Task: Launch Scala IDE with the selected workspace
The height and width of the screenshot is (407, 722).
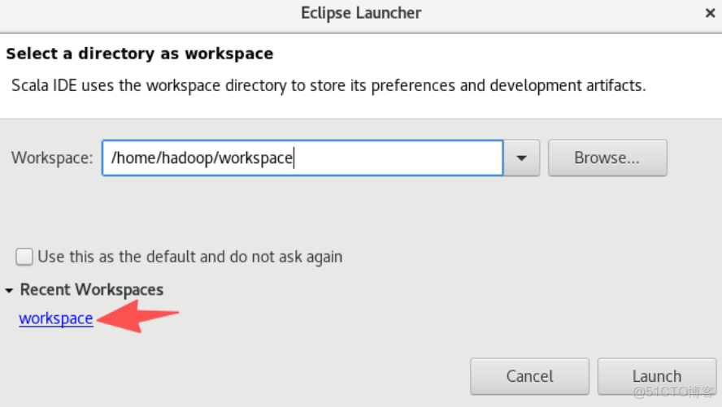Action: click(656, 376)
